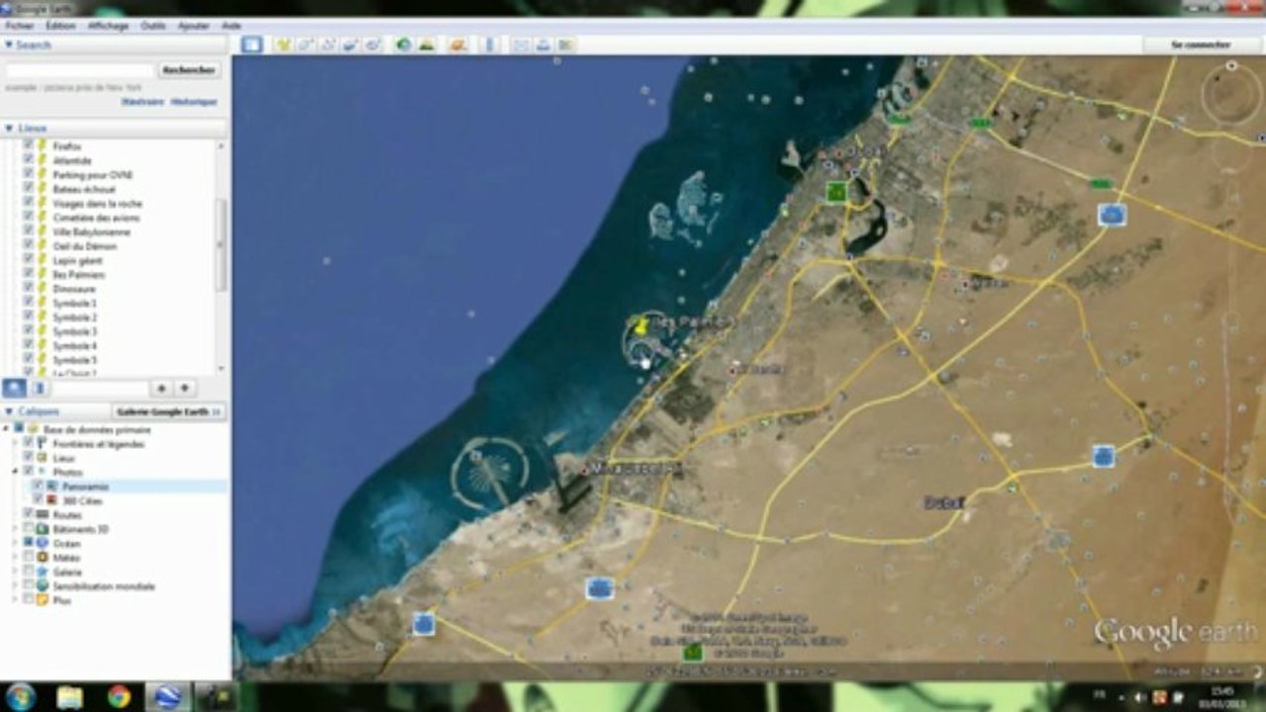Click the search input field
Screen dimensions: 1266x712
click(x=80, y=71)
